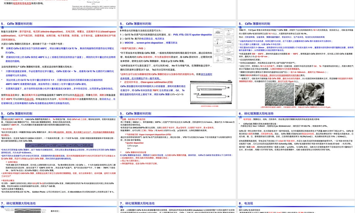Click the "Theoretical solar cell efficiency" figure caption
This screenshot has width=355, height=213.
(x=94, y=8)
